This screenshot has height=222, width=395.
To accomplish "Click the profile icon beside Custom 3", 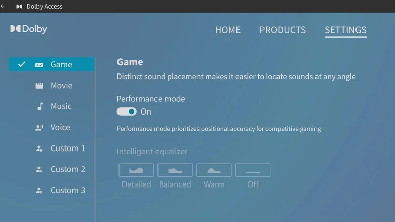I will click(x=39, y=191).
